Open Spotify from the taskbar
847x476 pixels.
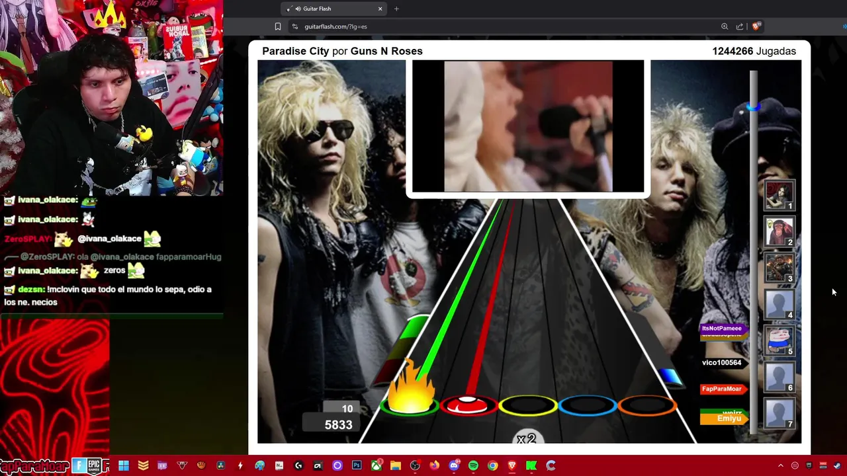pyautogui.click(x=473, y=465)
